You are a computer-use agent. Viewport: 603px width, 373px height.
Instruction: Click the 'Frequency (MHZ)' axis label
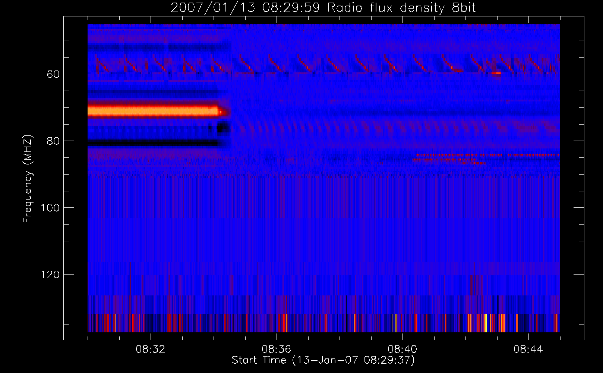tap(28, 179)
